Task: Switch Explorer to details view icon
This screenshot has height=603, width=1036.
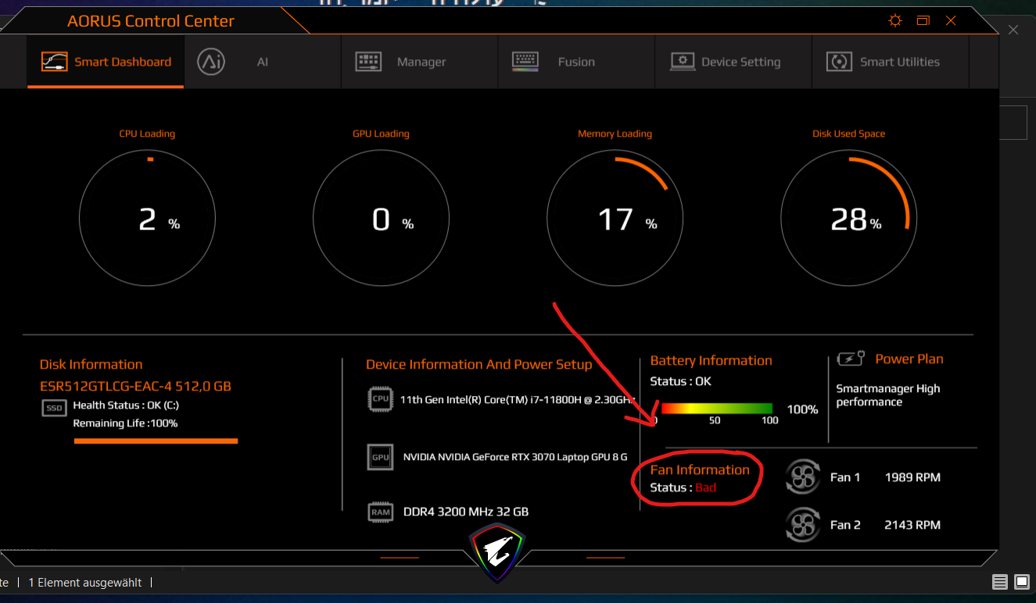Action: point(1000,582)
